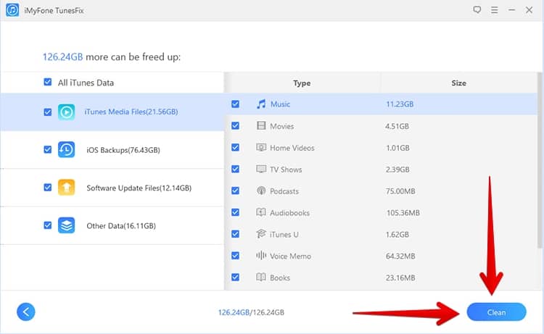Click the Software Update Files arrow icon
This screenshot has width=544, height=334.
(x=66, y=188)
